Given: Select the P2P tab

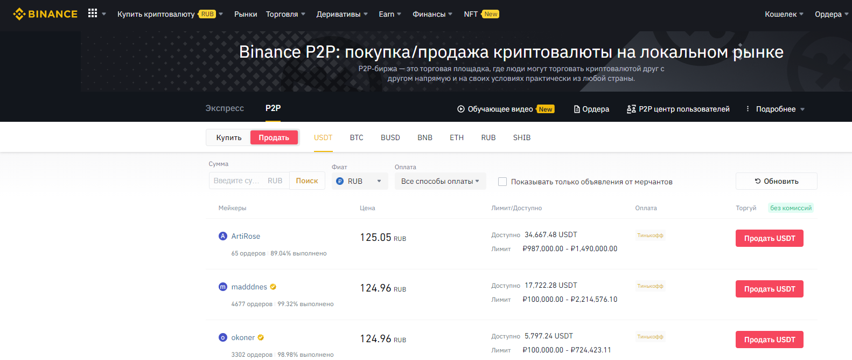Looking at the screenshot, I should (x=273, y=108).
